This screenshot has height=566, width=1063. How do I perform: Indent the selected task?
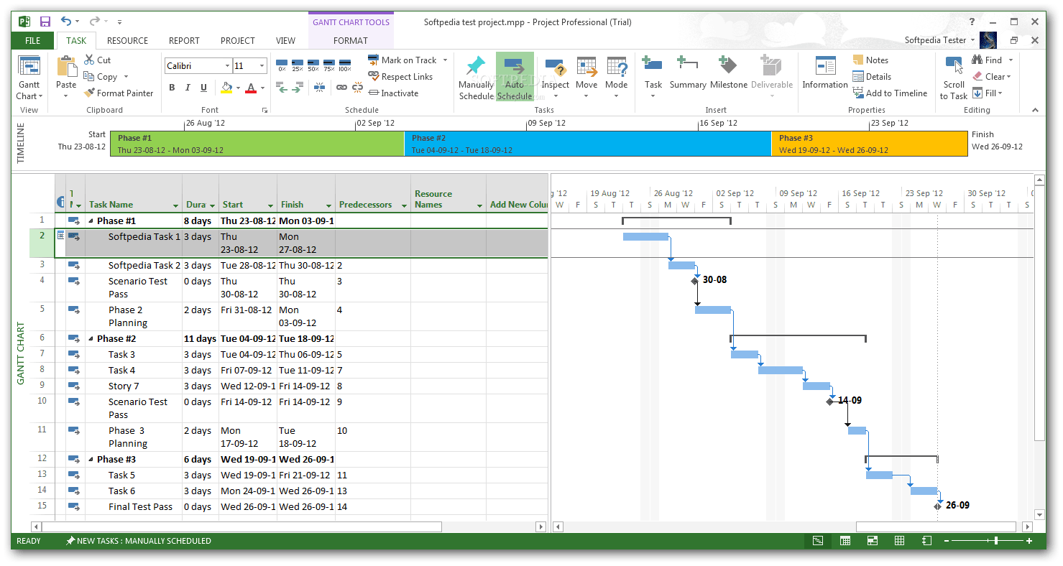pyautogui.click(x=298, y=88)
